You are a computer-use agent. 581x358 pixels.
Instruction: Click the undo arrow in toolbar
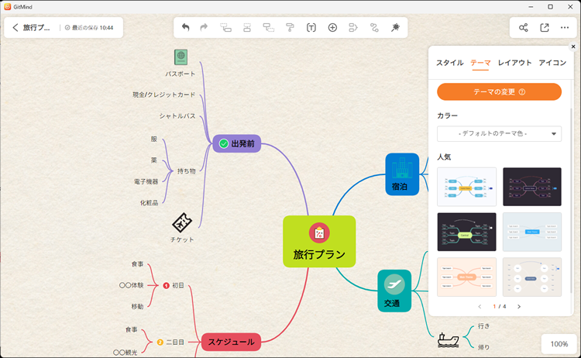click(x=185, y=27)
